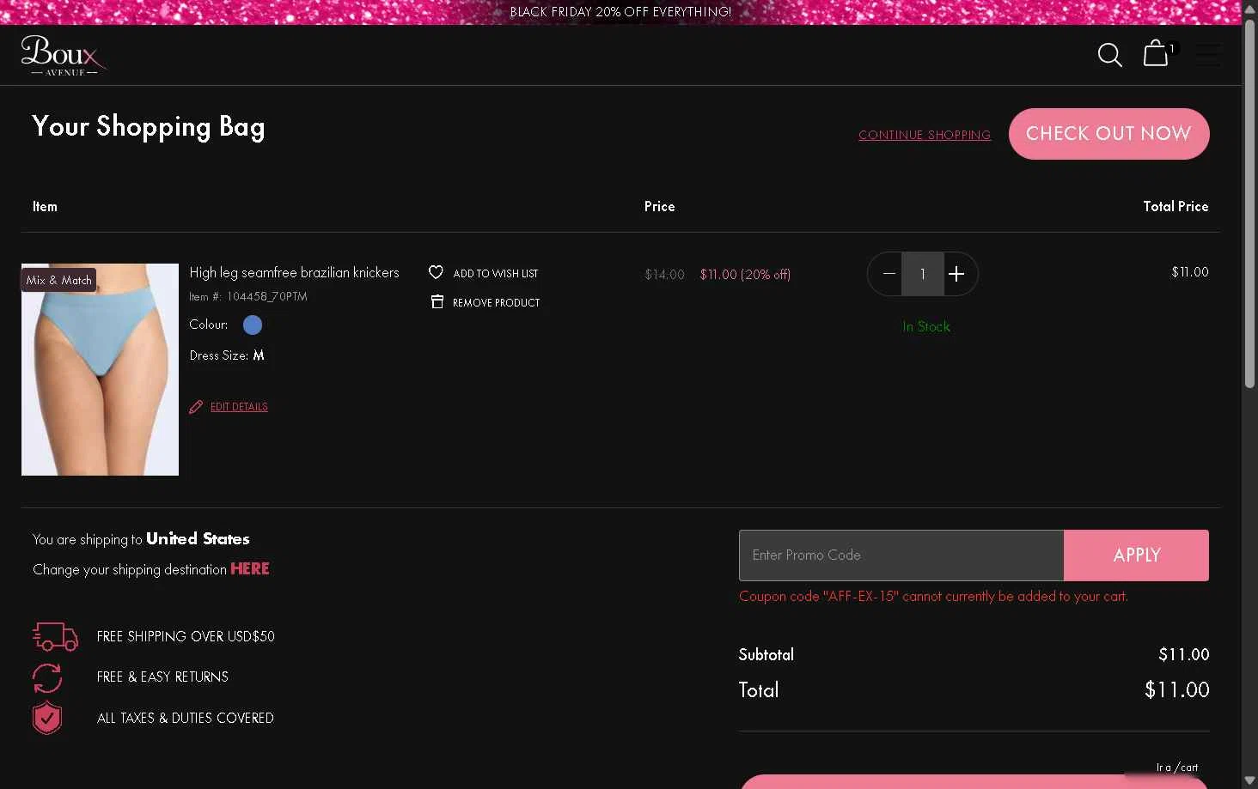Click the struck-through $14.00 price
This screenshot has height=789, width=1258.
click(664, 275)
